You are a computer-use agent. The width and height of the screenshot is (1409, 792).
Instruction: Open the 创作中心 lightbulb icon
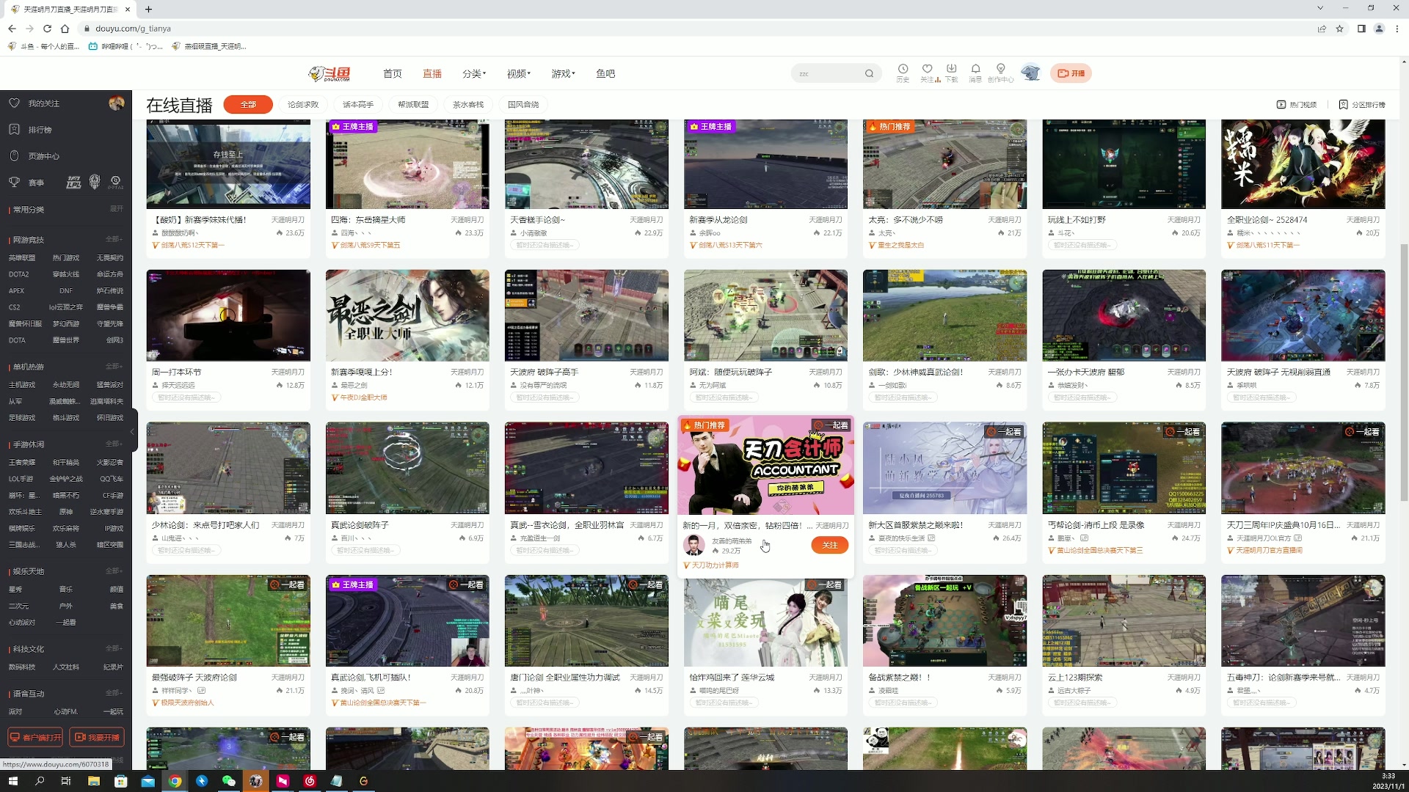coord(1000,70)
